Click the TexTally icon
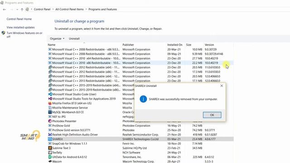 coord(50,153)
